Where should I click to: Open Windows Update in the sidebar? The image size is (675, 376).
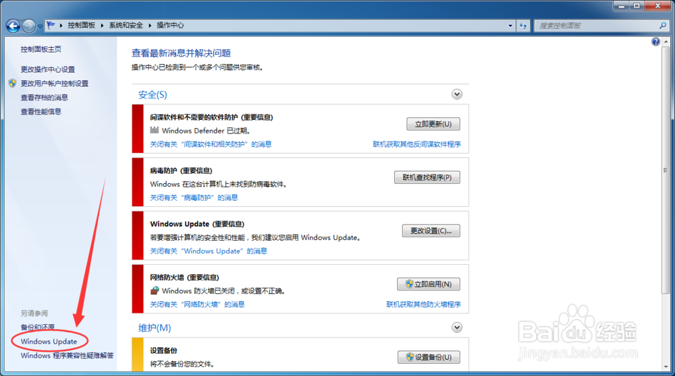pos(49,342)
